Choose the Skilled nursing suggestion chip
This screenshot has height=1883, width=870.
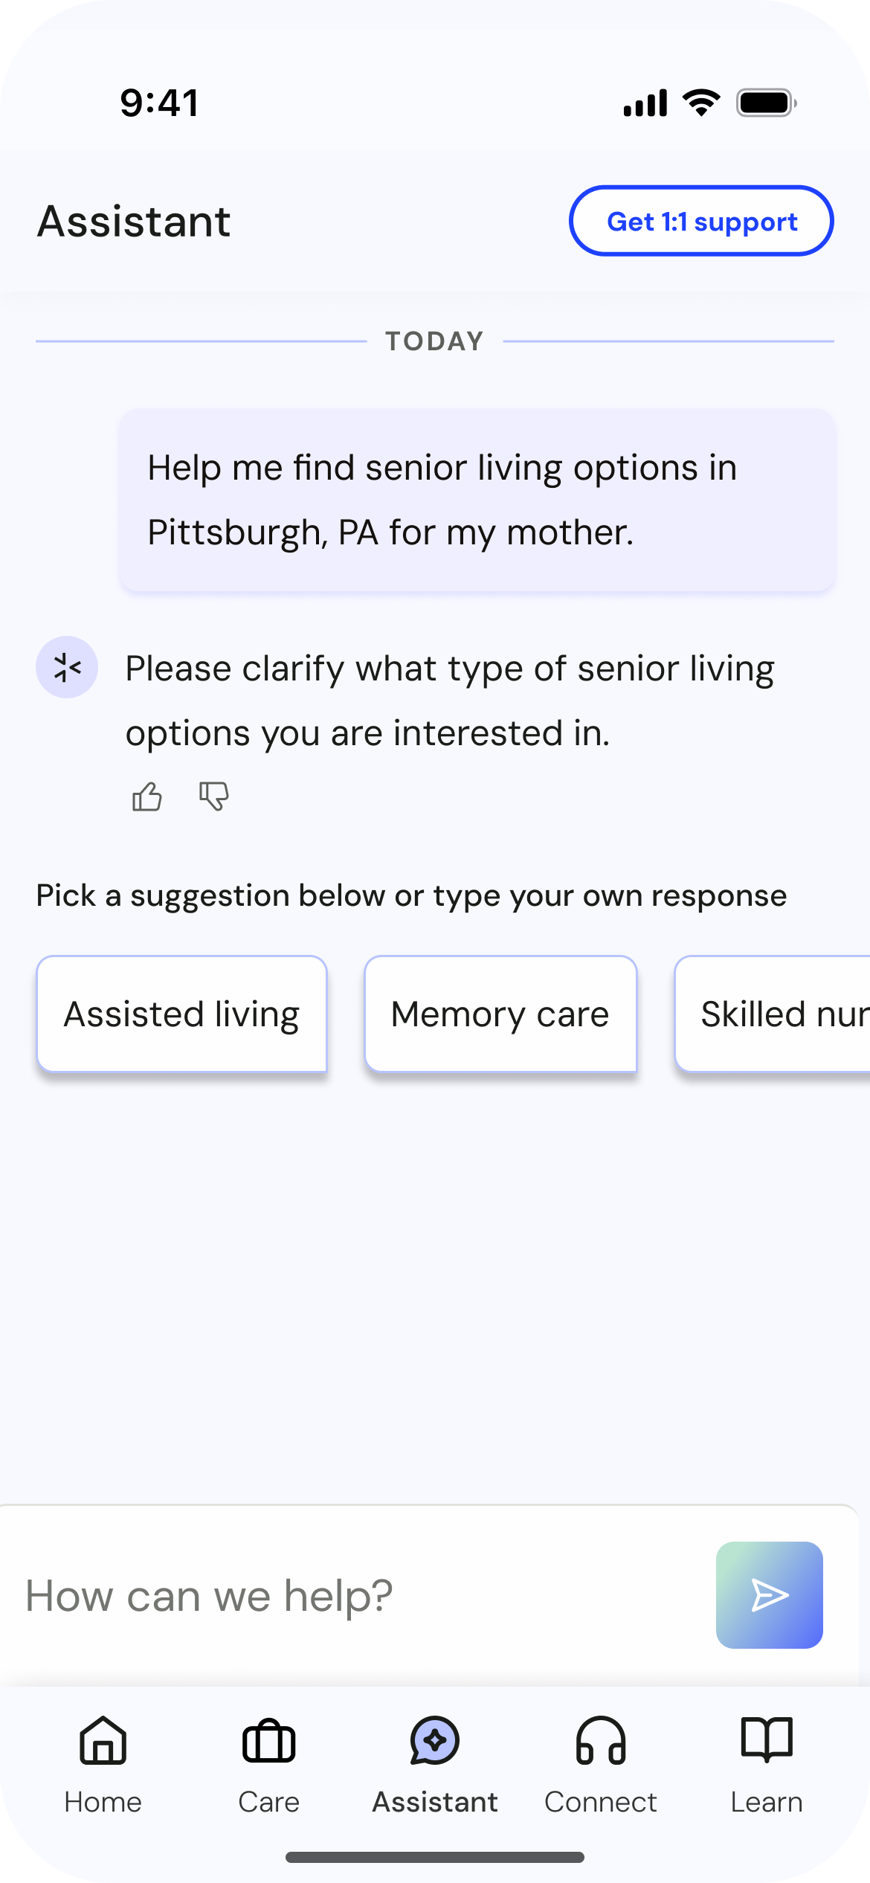[773, 1014]
